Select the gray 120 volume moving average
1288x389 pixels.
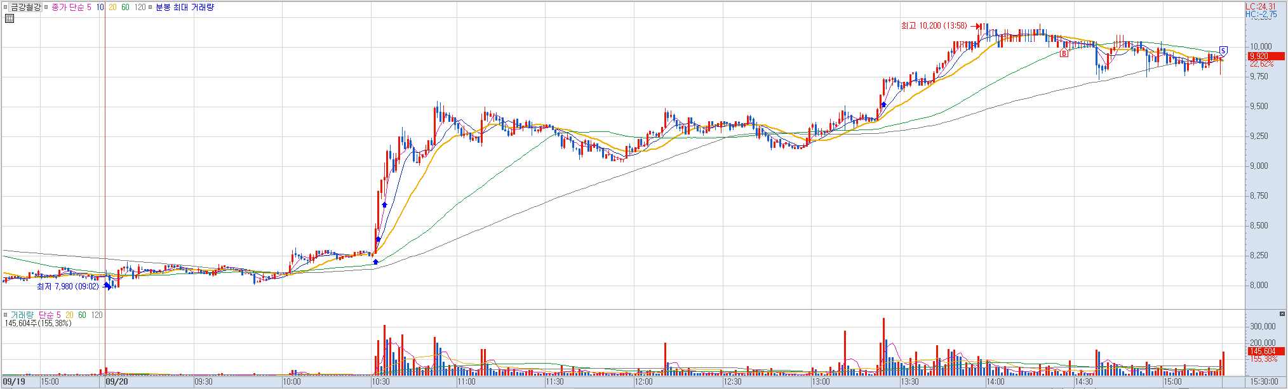point(97,315)
